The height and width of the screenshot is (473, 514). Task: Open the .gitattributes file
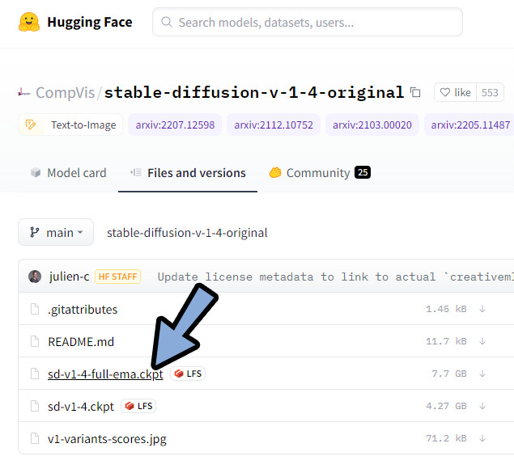(x=83, y=310)
